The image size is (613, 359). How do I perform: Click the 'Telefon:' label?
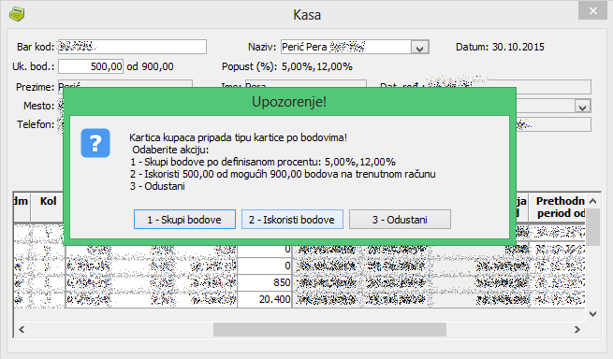(x=36, y=124)
